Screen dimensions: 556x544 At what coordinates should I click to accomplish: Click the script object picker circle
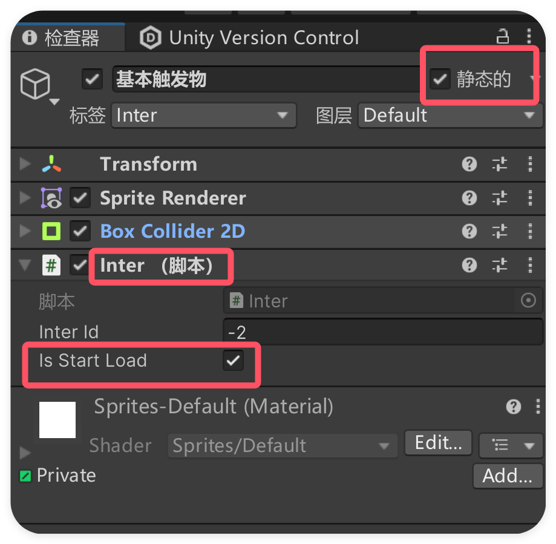coord(528,301)
